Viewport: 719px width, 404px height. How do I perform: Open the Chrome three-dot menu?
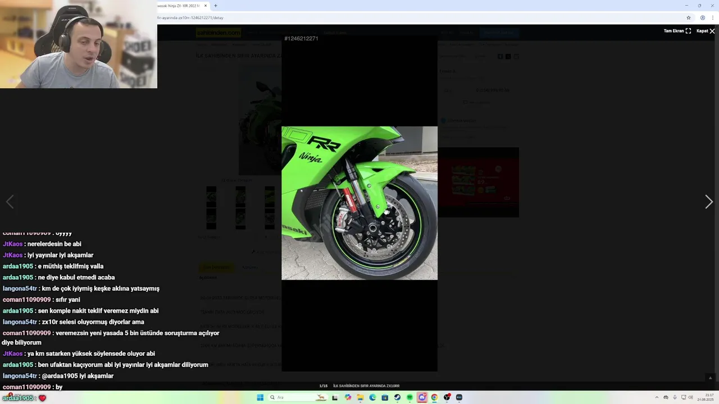pos(712,17)
